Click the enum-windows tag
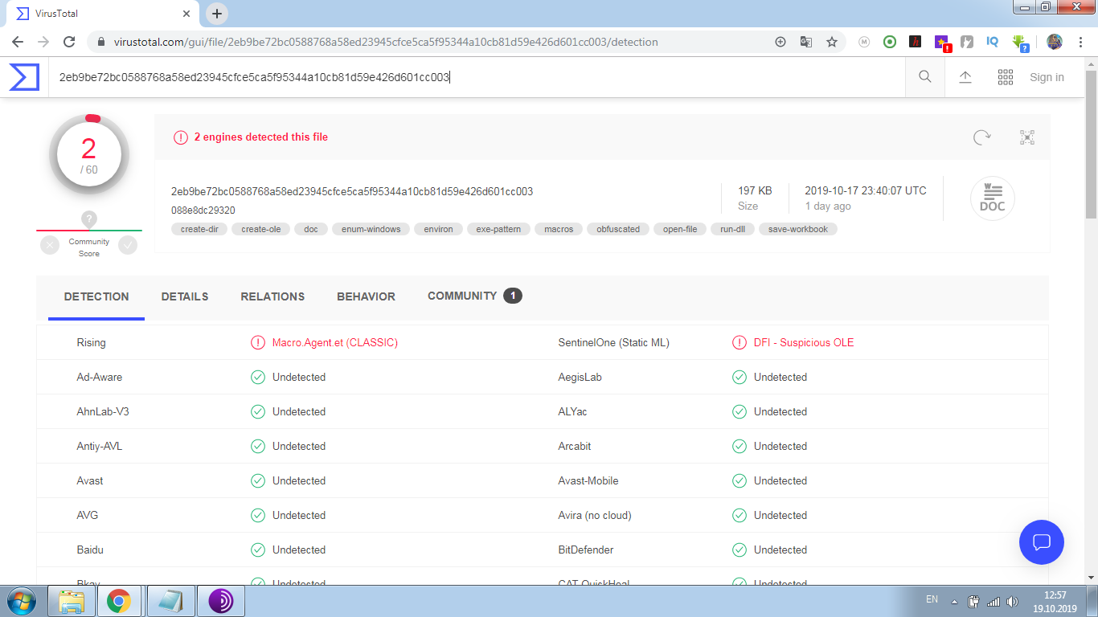Image resolution: width=1098 pixels, height=617 pixels. pyautogui.click(x=371, y=229)
